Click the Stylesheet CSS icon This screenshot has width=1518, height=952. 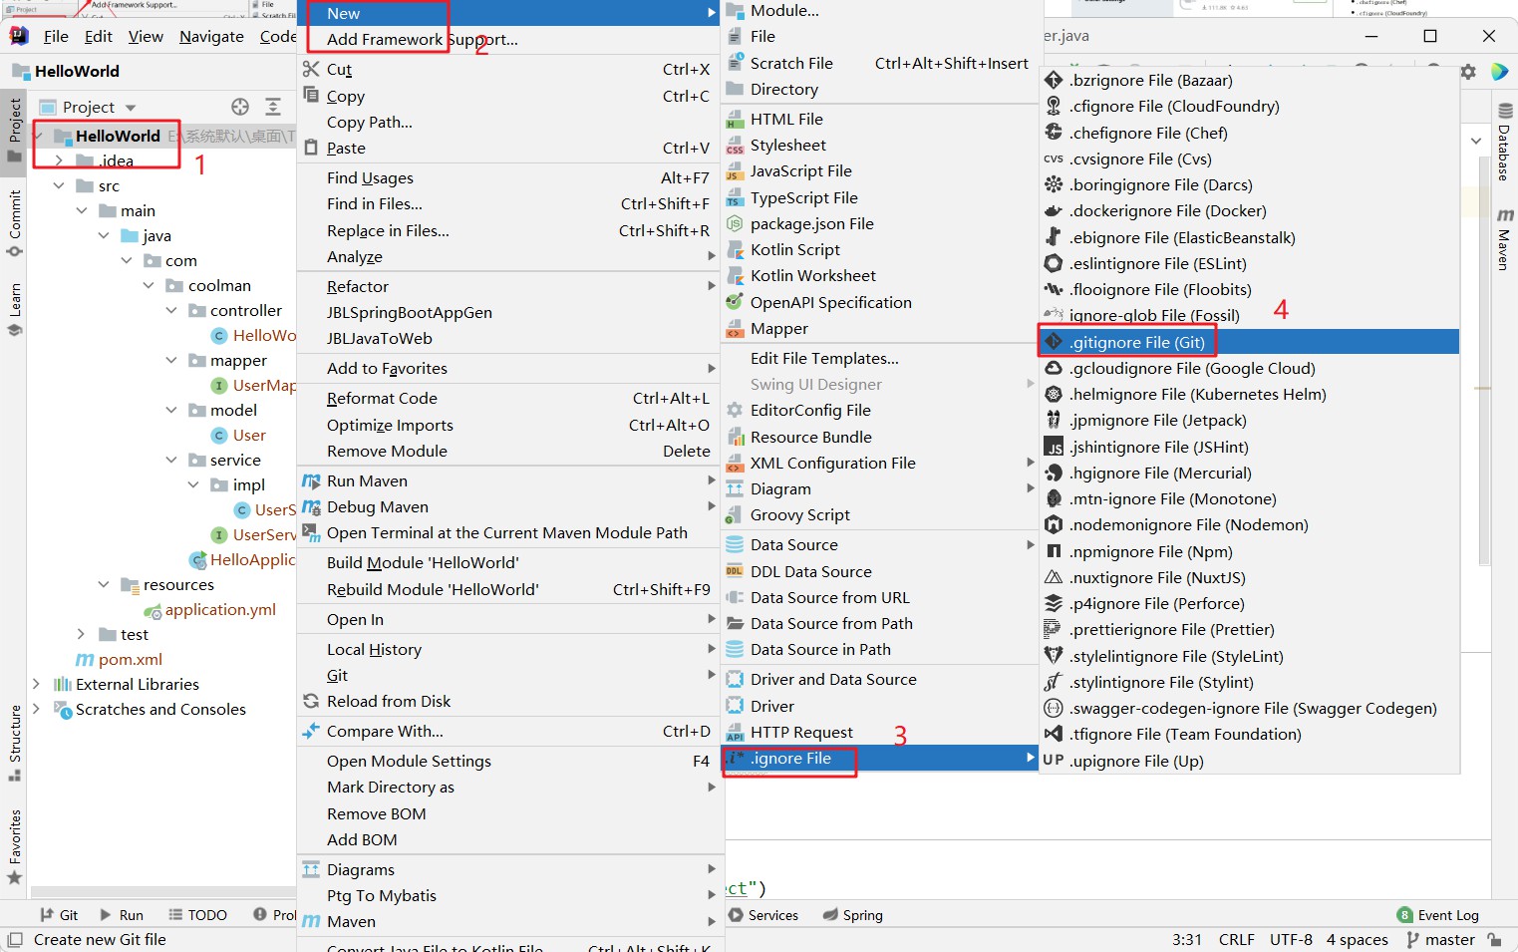click(735, 146)
